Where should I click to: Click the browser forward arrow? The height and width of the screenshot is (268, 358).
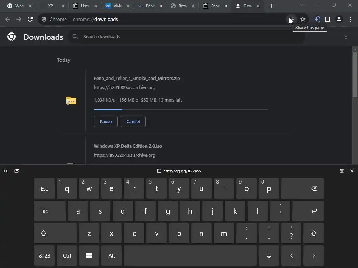[19, 20]
